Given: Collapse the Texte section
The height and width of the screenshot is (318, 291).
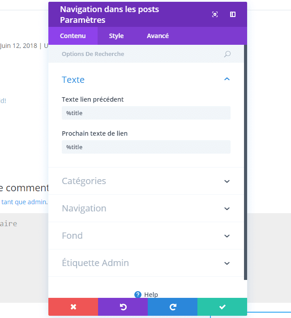Looking at the screenshot, I should [227, 79].
